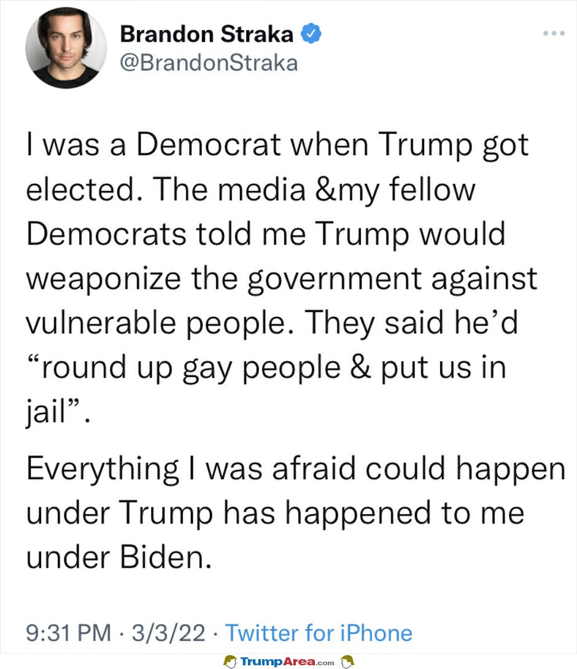Click the 3/3/22 date
The width and height of the screenshot is (577, 669).
168,633
